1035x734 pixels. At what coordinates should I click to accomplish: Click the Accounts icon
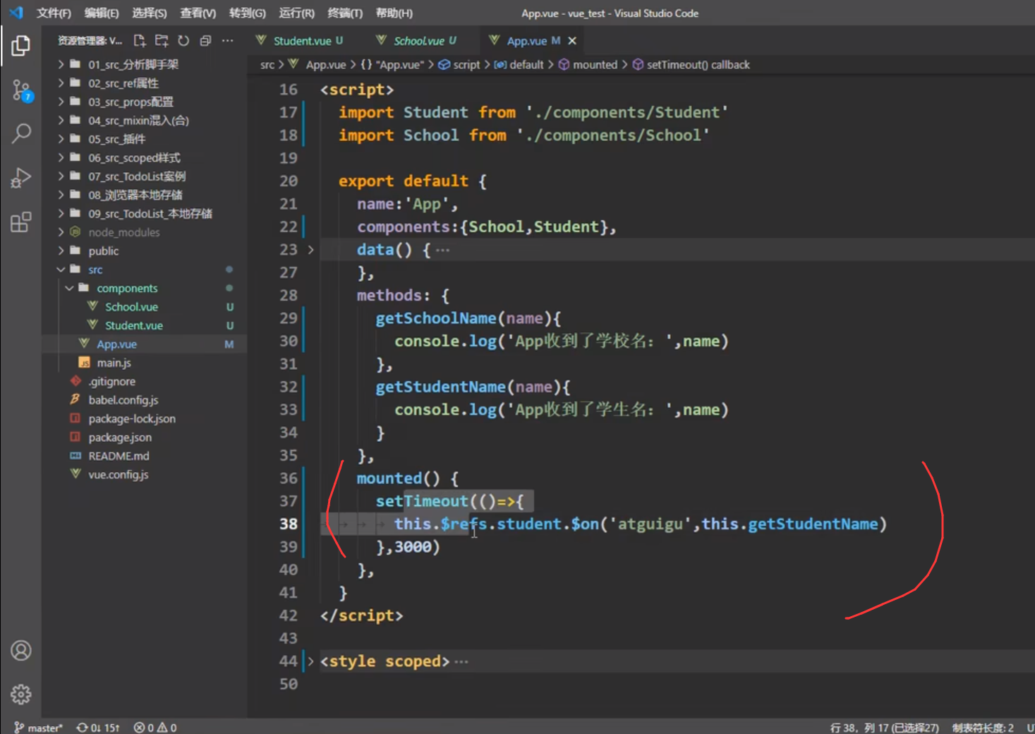click(x=21, y=650)
